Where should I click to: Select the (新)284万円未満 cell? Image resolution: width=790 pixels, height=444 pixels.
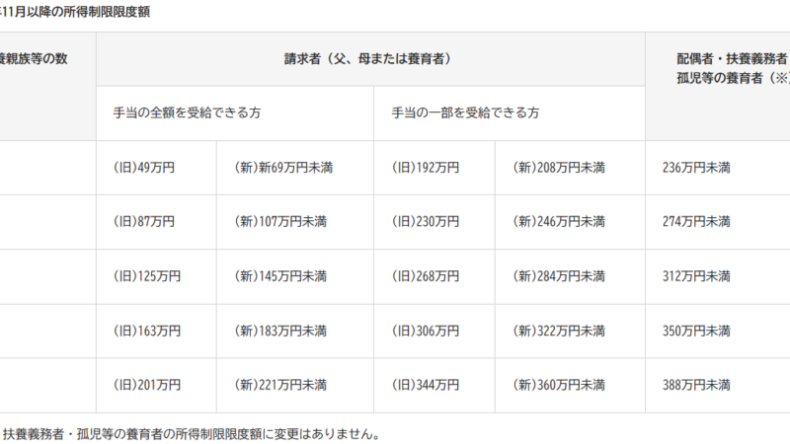[559, 276]
